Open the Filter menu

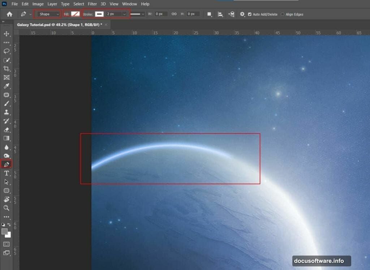coord(92,4)
